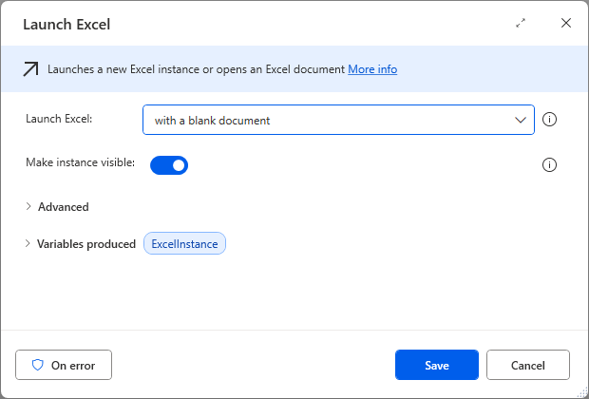Toggle the Make instance visible switch

pyautogui.click(x=169, y=165)
